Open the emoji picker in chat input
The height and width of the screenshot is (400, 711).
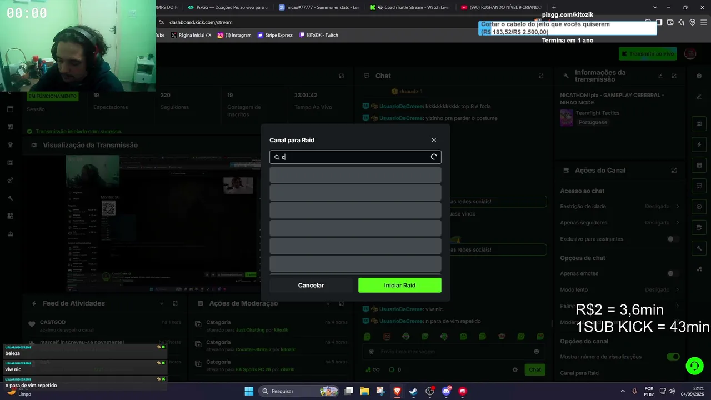coord(536,352)
